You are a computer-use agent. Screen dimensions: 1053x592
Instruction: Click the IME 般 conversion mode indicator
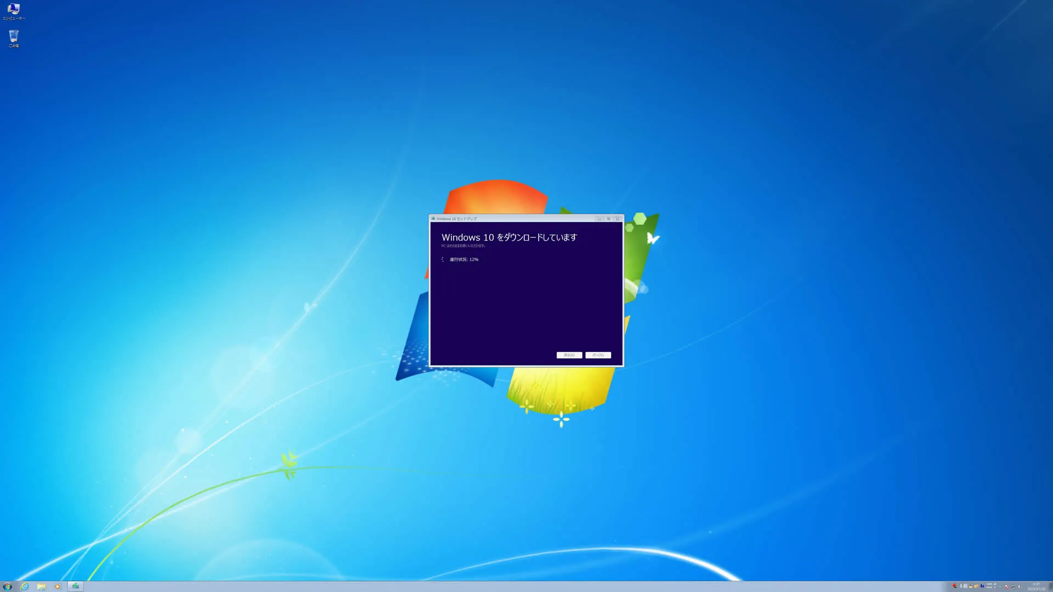[x=965, y=586]
